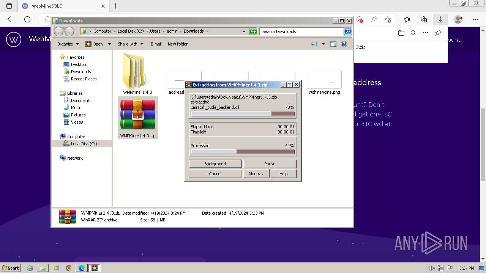
Task: Click Downloads breadcrumb segment
Action: pos(194,31)
